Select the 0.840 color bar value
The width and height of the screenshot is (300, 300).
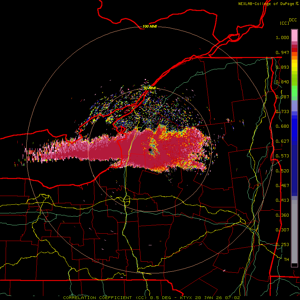282,82
